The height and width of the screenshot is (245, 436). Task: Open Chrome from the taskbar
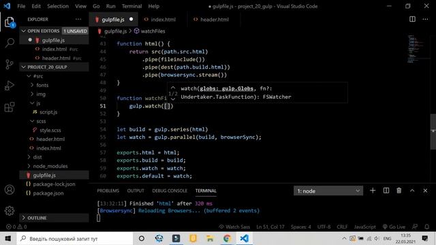pos(227,238)
